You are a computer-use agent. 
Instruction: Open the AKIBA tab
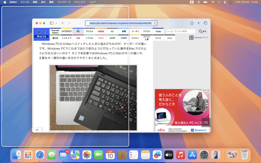101,31
